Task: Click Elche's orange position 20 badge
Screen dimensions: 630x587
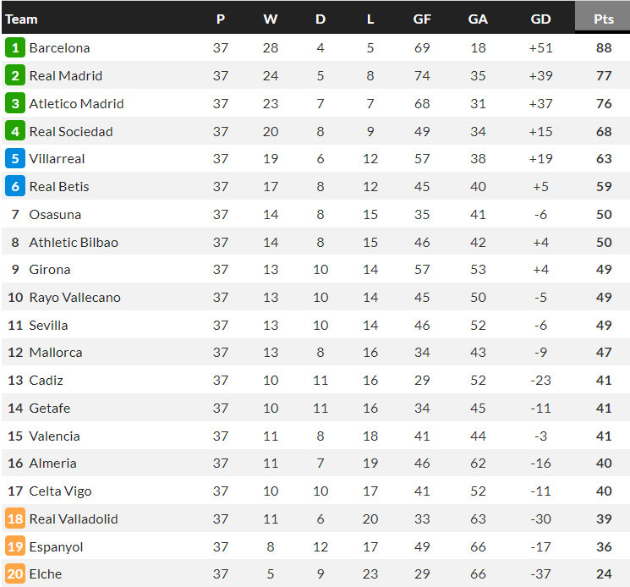Action: pos(14,574)
